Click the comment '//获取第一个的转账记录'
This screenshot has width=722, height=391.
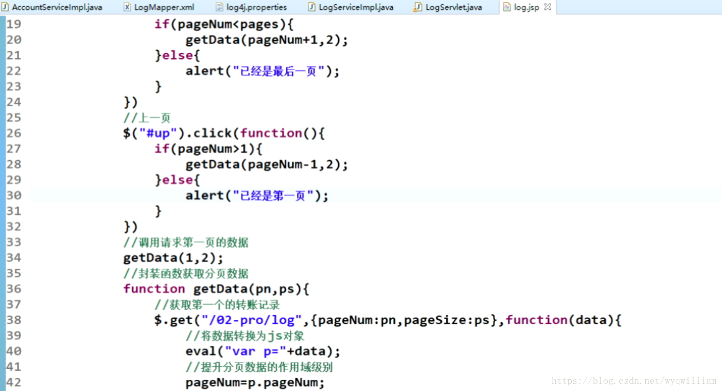(217, 305)
